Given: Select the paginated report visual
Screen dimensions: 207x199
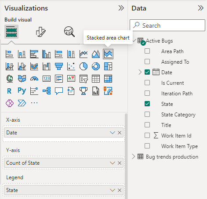Looking at the screenshot, I should 96,91.
